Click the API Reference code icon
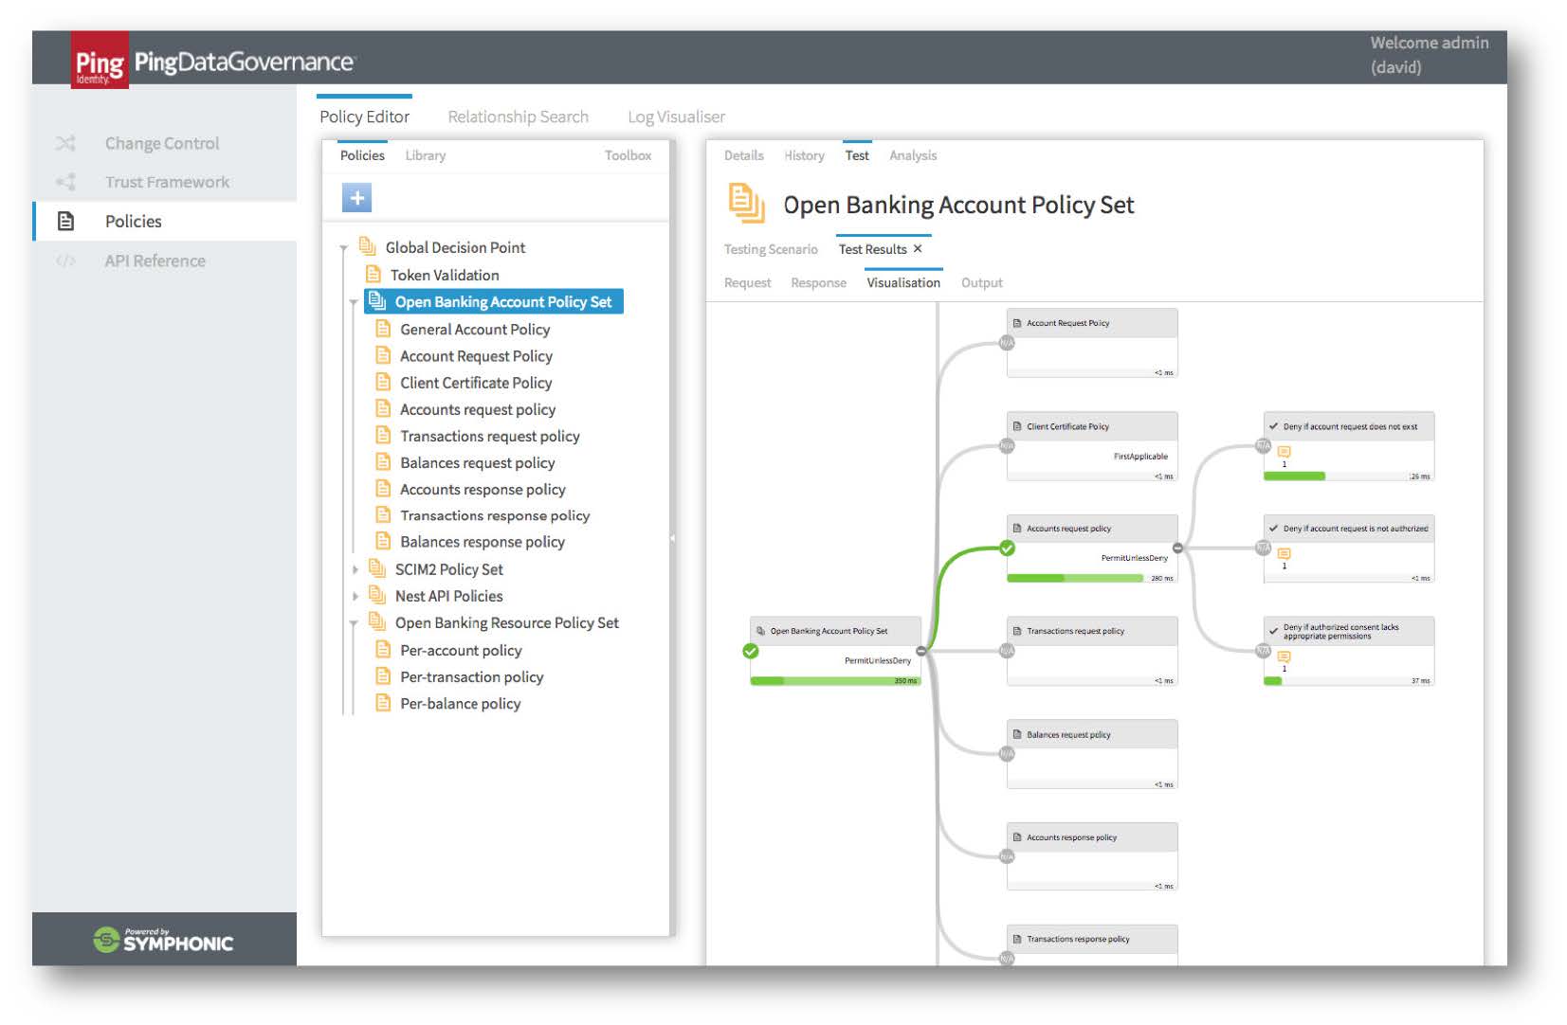 pyautogui.click(x=65, y=261)
